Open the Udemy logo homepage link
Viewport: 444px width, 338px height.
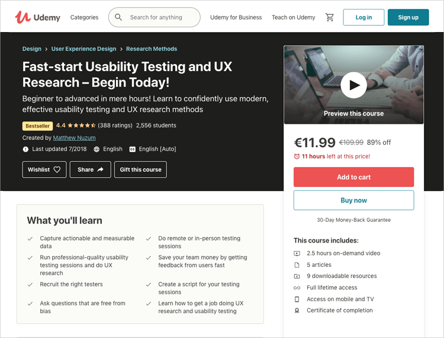click(x=37, y=17)
